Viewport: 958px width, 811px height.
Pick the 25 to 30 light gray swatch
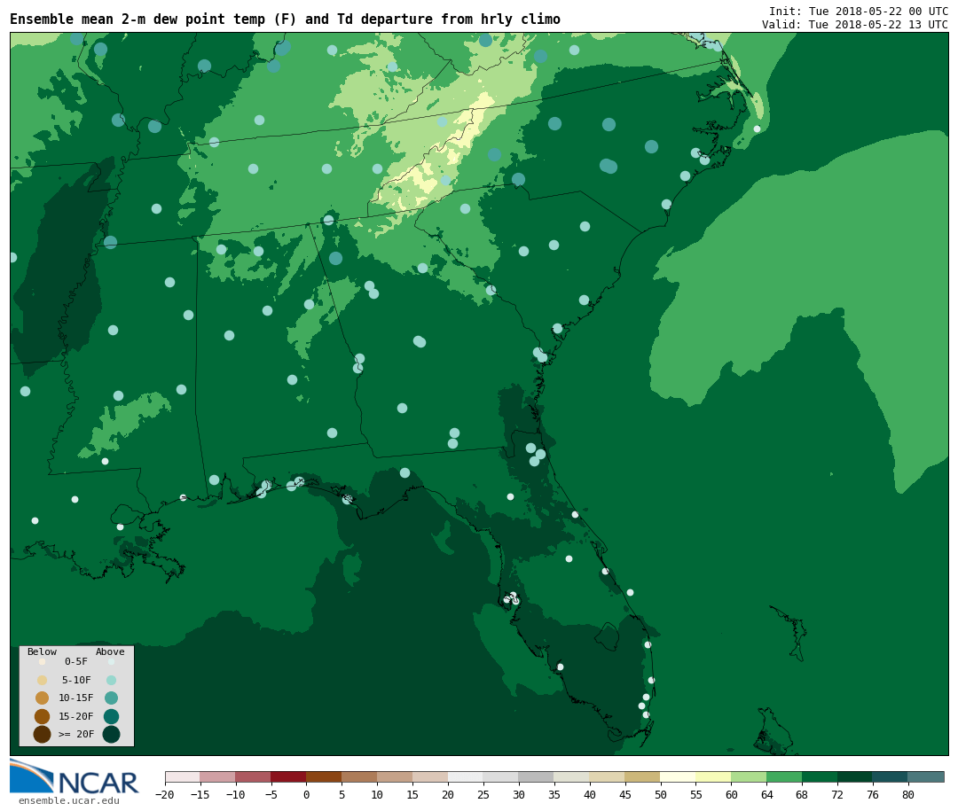coord(501,777)
